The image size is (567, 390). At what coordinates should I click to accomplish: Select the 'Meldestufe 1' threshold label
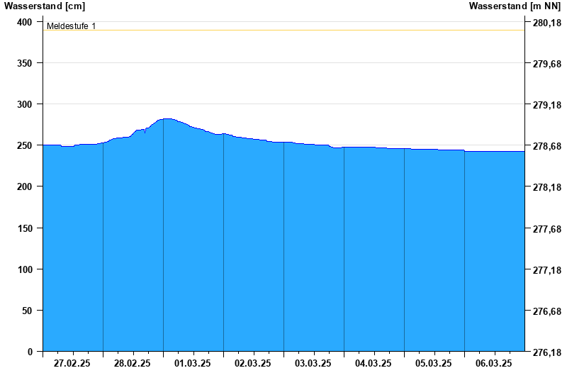72,26
